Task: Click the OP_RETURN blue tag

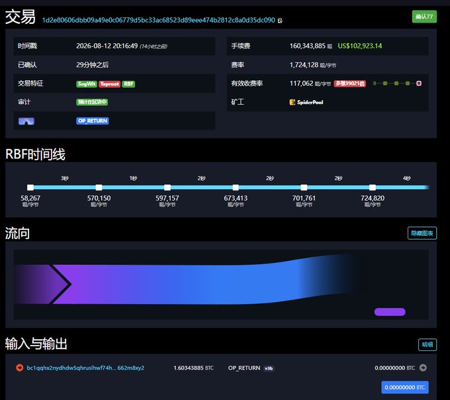Action: [93, 121]
